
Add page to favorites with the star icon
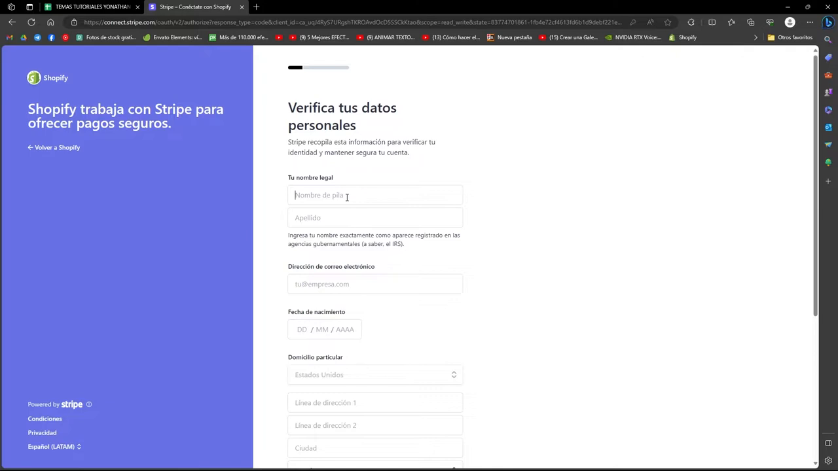(667, 22)
